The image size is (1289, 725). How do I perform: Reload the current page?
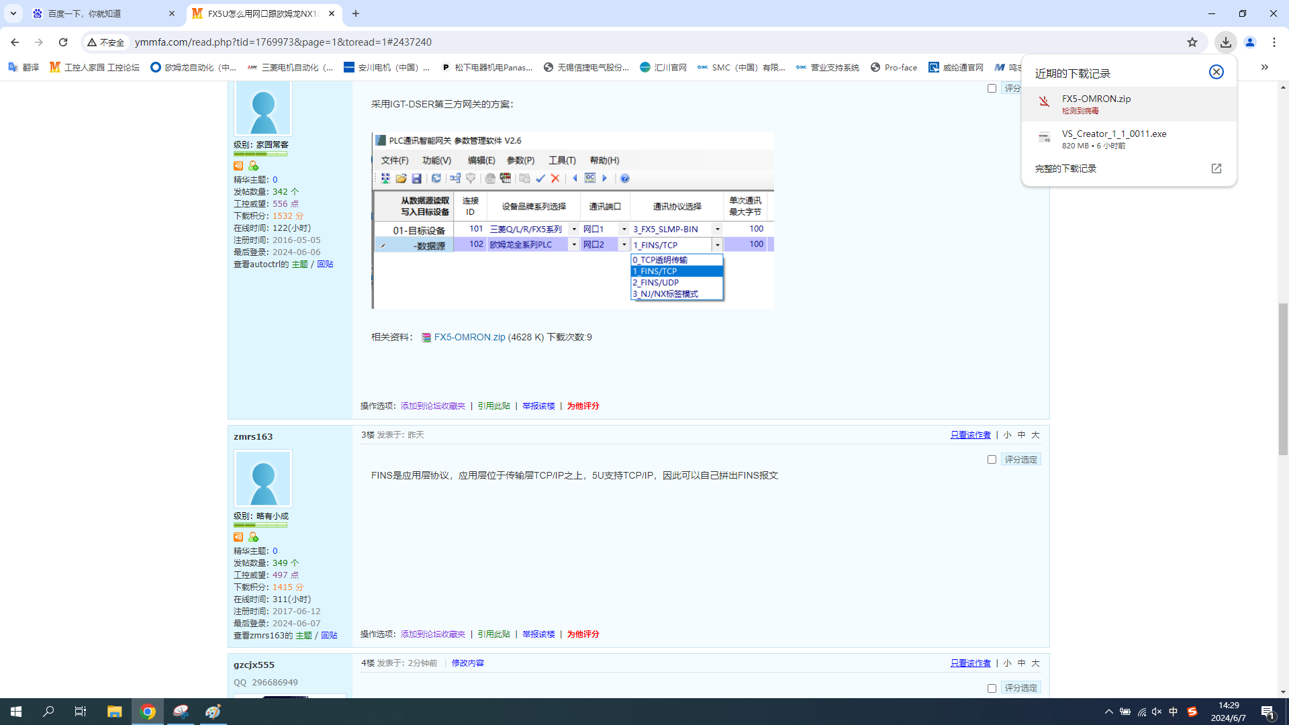63,42
